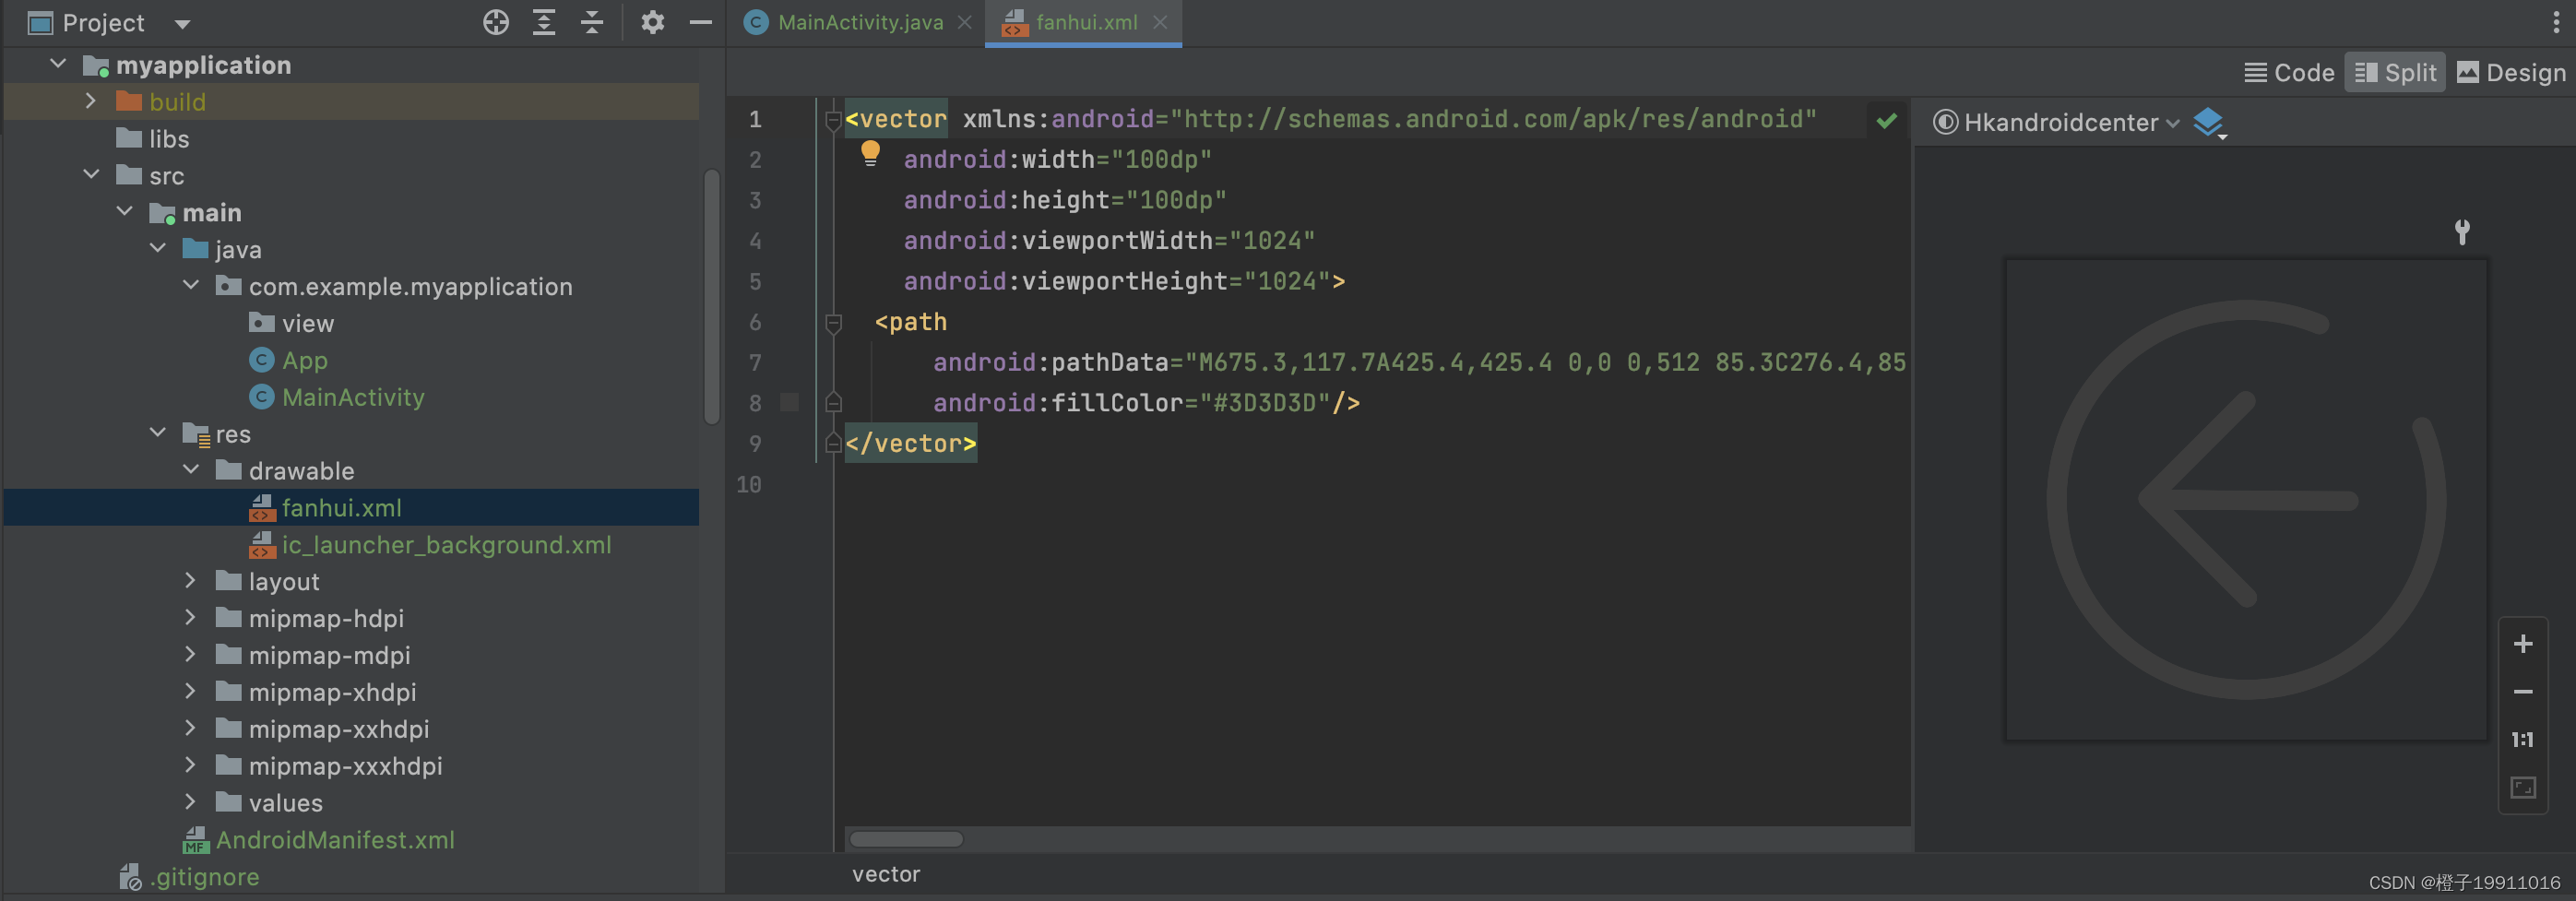Viewport: 2576px width, 901px height.
Task: Open the Project view dropdown
Action: pyautogui.click(x=182, y=23)
